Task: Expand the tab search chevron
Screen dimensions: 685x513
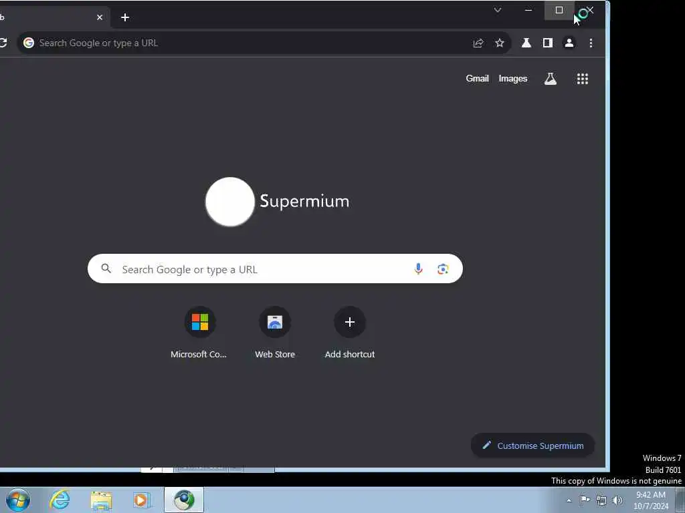Action: tap(498, 10)
